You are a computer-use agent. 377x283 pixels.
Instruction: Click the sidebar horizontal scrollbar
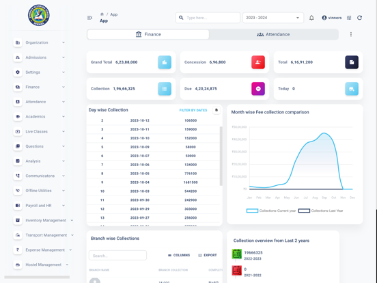pyautogui.click(x=37, y=278)
